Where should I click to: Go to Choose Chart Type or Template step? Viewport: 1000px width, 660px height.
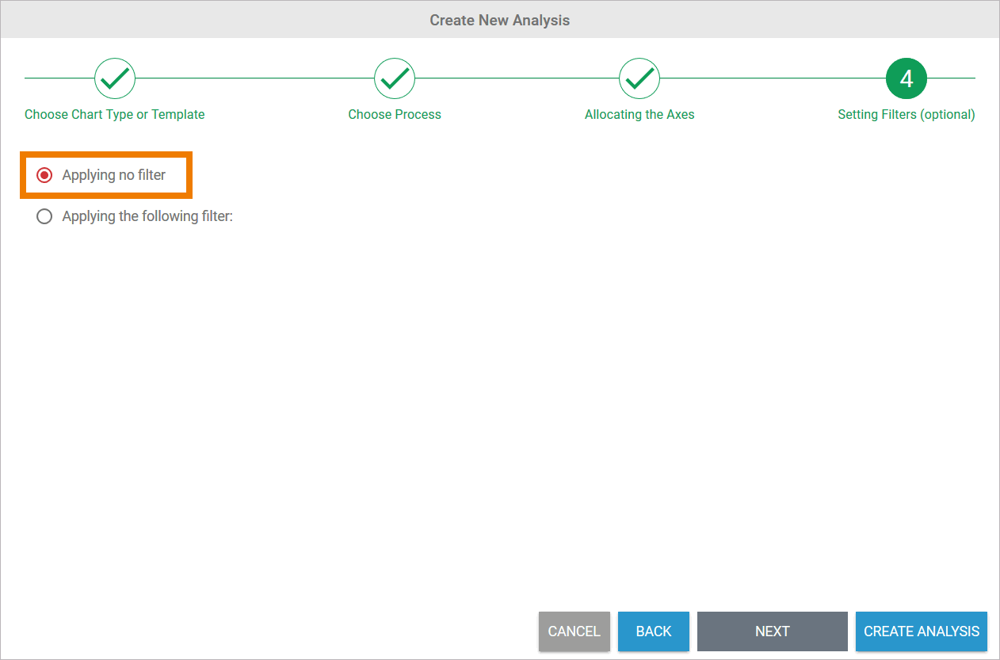point(115,114)
